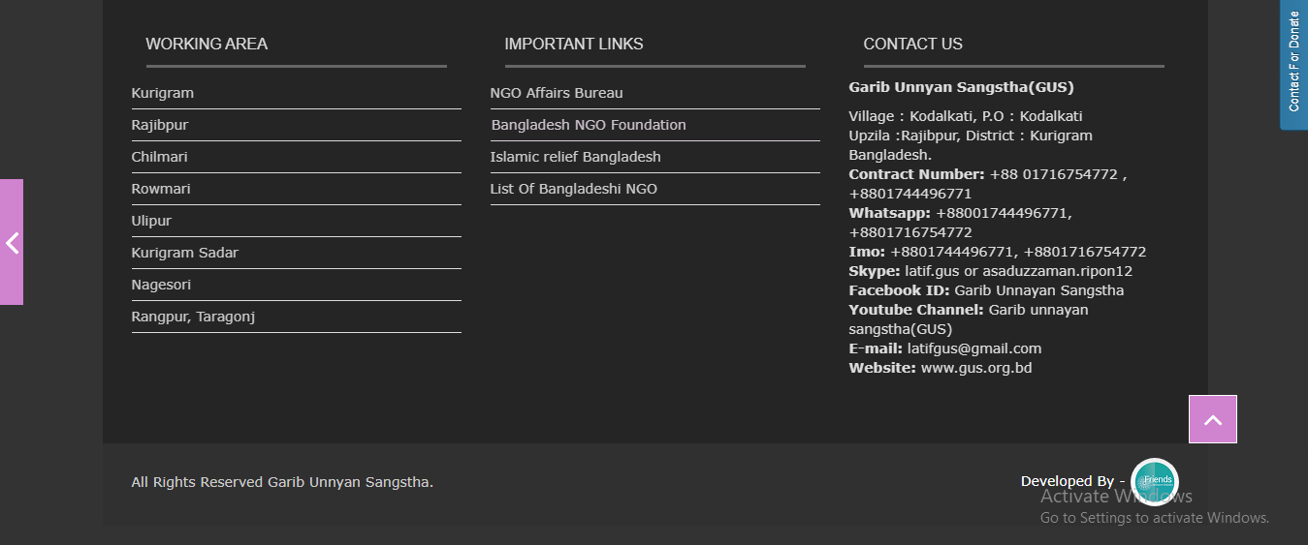Image resolution: width=1308 pixels, height=545 pixels.
Task: Open the Rangpur, Taragonj link
Action: click(193, 317)
